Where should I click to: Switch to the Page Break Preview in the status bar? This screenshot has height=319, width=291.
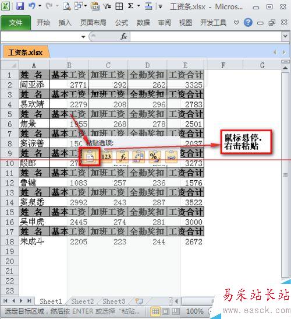pyautogui.click(x=176, y=311)
